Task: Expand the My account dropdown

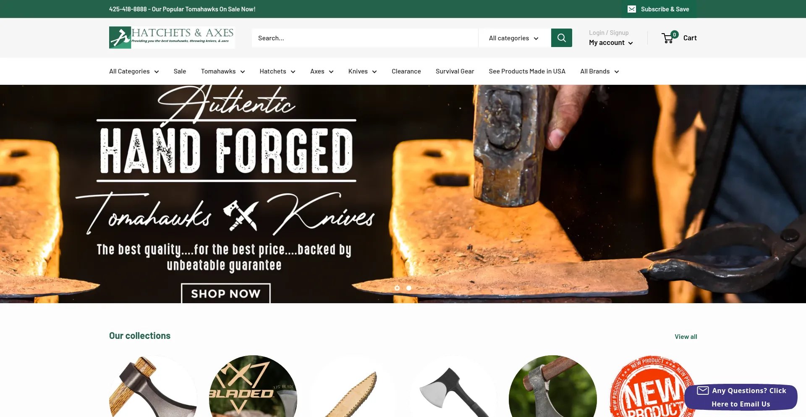Action: tap(611, 43)
